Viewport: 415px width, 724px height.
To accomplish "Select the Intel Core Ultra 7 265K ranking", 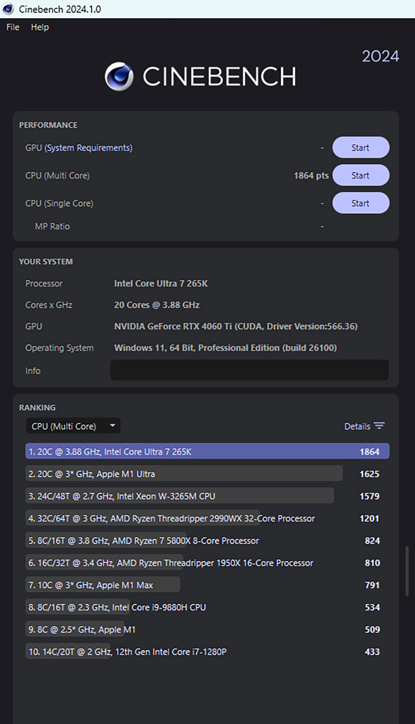I will 207,451.
